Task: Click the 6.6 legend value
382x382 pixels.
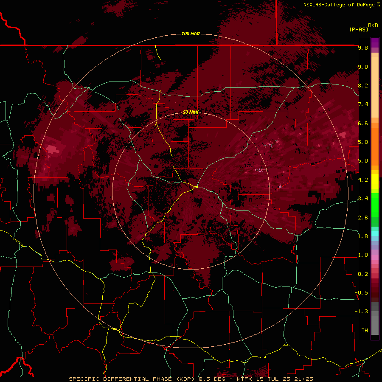Action: pos(363,123)
